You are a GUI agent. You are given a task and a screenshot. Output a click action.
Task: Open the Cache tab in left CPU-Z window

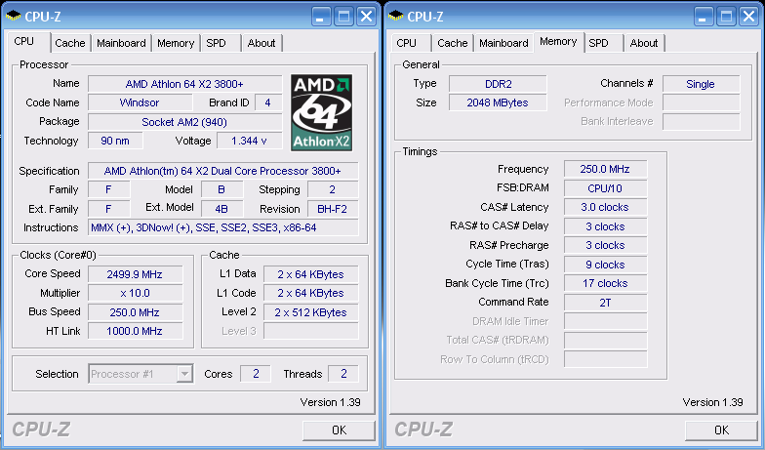70,43
